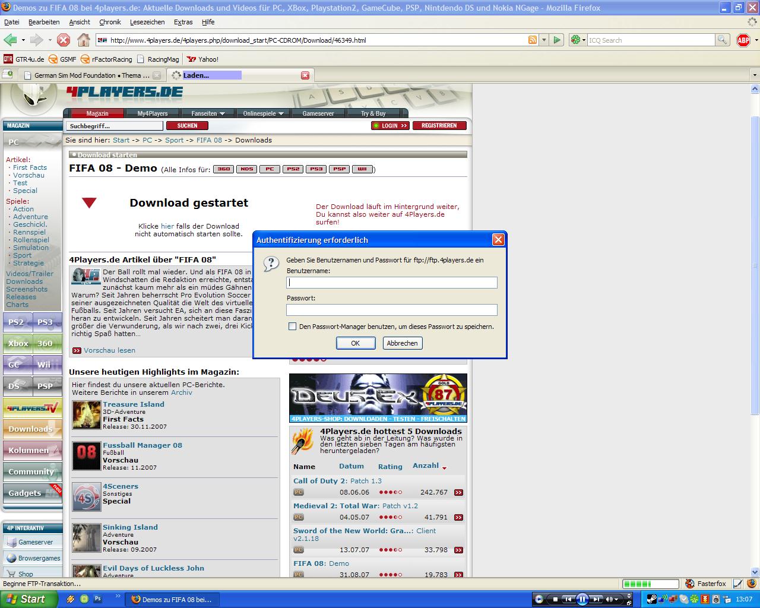Click the Abbrechen button
This screenshot has height=608, width=760.
[x=402, y=343]
